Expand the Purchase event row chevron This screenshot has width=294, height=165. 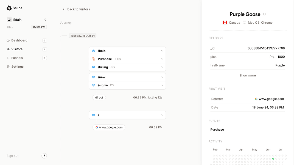click(162, 59)
